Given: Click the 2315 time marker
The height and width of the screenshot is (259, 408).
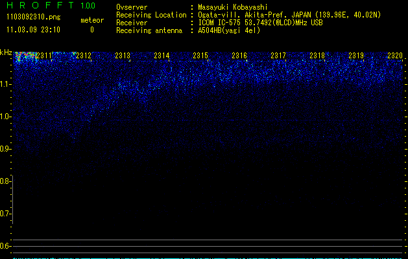Looking at the screenshot, I should tap(200, 55).
